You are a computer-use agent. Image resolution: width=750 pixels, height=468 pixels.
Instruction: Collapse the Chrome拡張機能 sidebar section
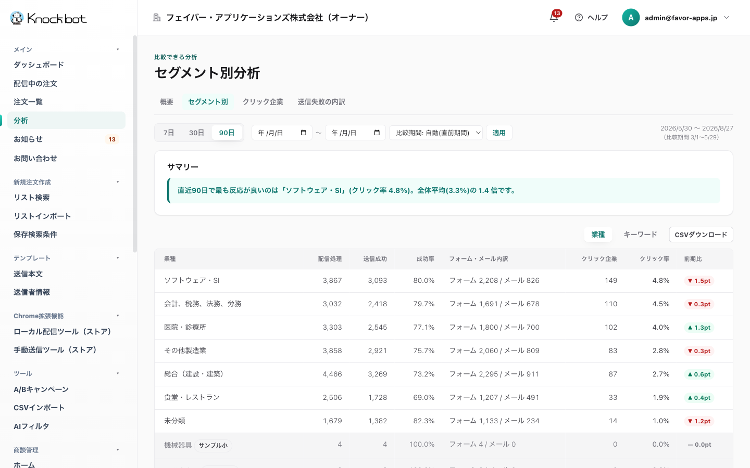click(118, 316)
